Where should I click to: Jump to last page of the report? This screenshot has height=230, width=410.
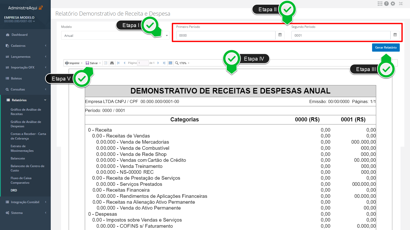[164, 63]
